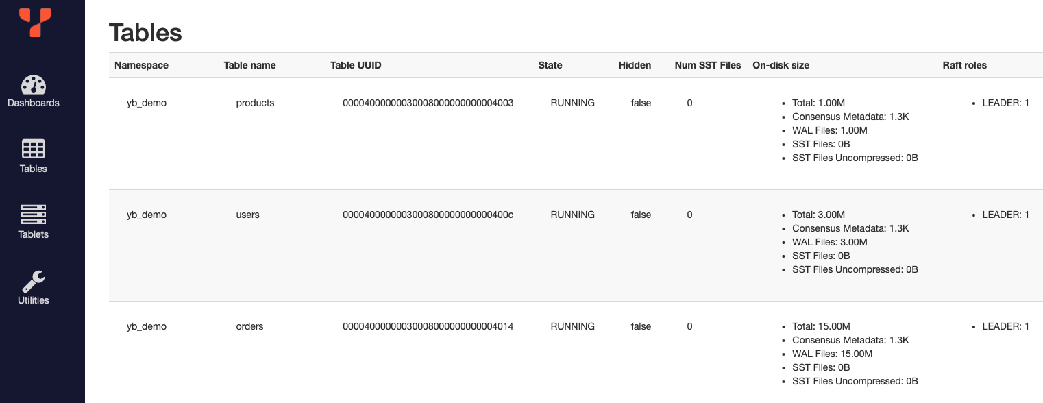Click the State column header
Viewport: 1043px width, 403px height.
click(550, 65)
